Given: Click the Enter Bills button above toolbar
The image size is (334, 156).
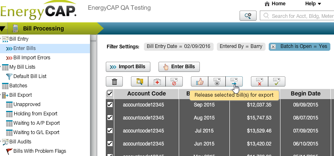Looking at the screenshot, I should click(x=179, y=67).
